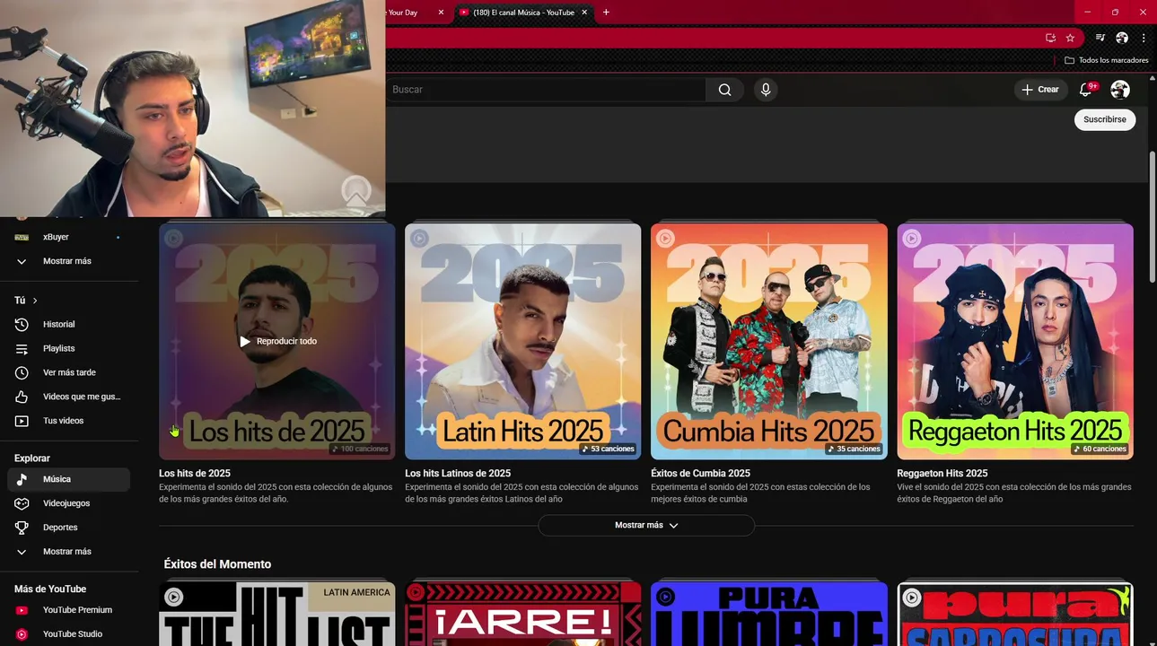1157x646 pixels.
Task: Open Latin Hits 2025 thumbnail
Action: click(522, 342)
